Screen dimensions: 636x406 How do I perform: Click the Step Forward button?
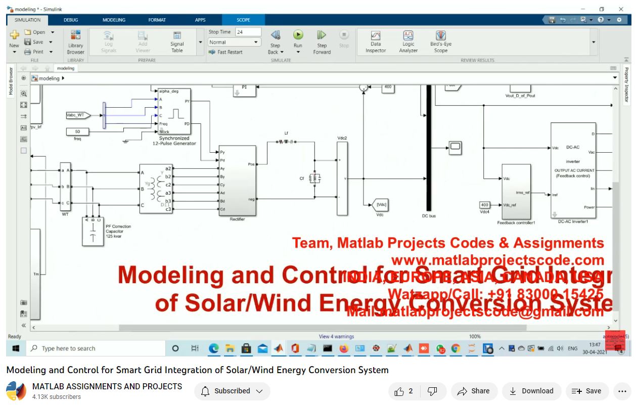coord(322,41)
